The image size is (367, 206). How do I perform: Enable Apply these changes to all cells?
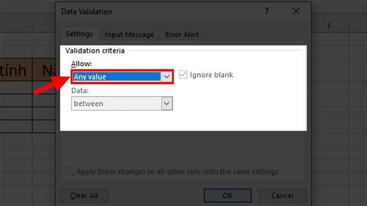(70, 171)
